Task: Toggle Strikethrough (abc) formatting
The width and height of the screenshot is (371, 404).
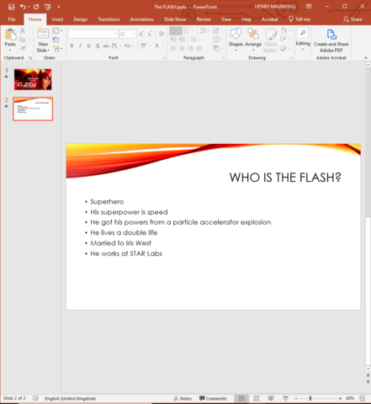Action: (106, 45)
